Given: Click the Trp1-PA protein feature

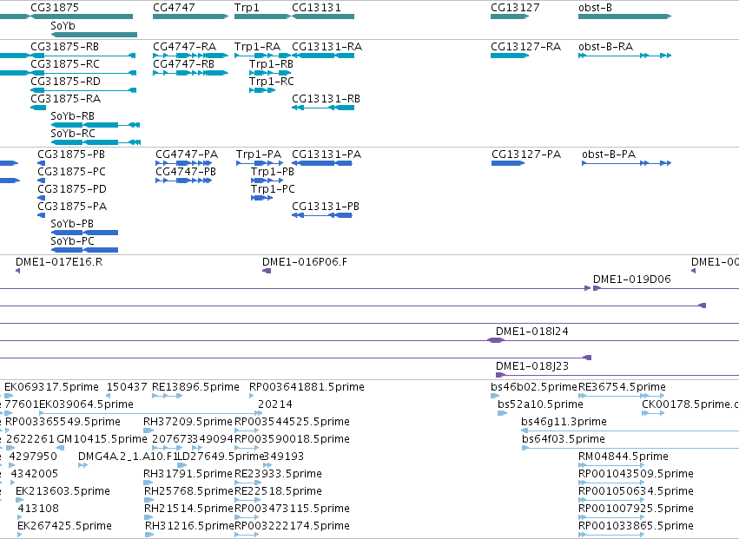Looking at the screenshot, I should [x=260, y=163].
